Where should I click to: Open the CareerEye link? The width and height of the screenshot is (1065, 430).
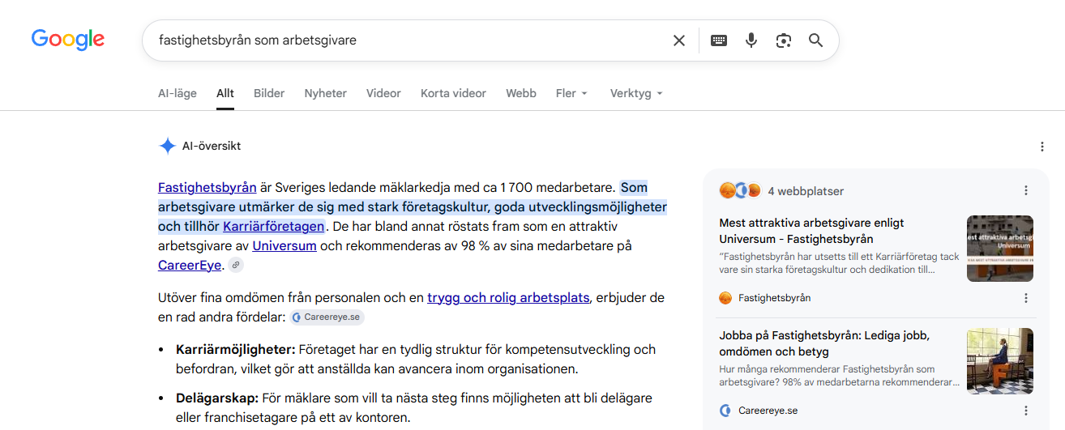(190, 265)
